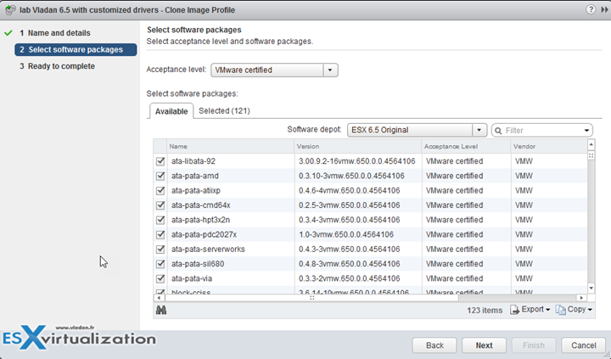Sort by the Vendor column header
Viewport: 611px width, 359px height.
549,146
